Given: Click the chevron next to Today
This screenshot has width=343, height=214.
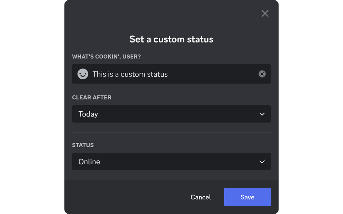Looking at the screenshot, I should pyautogui.click(x=262, y=114).
